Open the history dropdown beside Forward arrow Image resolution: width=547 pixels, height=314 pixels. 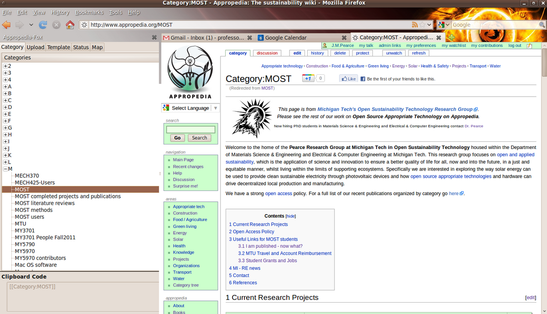[x=31, y=25]
